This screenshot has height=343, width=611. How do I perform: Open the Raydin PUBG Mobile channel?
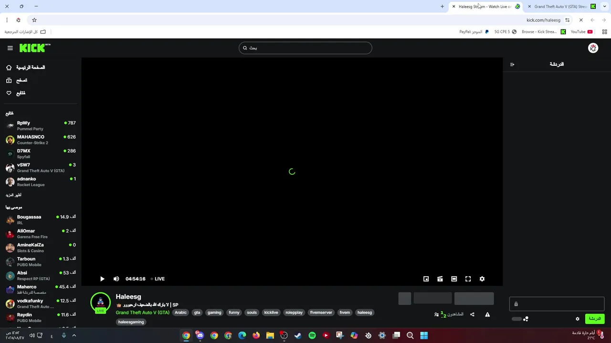41,317
